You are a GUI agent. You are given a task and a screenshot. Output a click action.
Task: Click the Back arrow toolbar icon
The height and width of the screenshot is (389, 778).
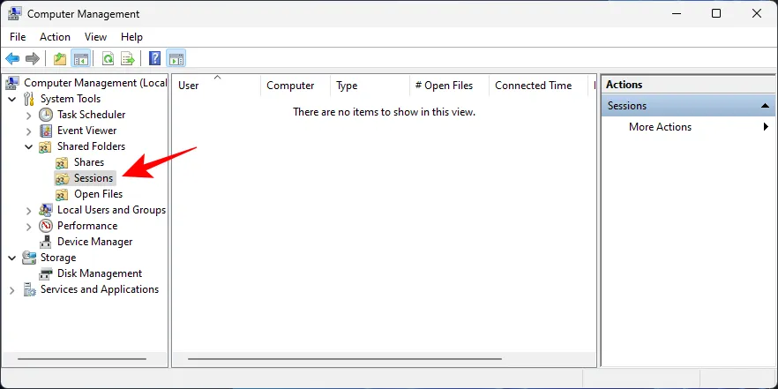[x=12, y=59]
